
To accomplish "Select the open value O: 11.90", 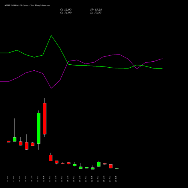I will 66,13.
